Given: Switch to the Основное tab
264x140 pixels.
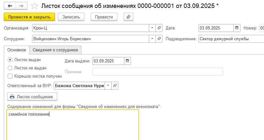Looking at the screenshot, I should pyautogui.click(x=17, y=50).
